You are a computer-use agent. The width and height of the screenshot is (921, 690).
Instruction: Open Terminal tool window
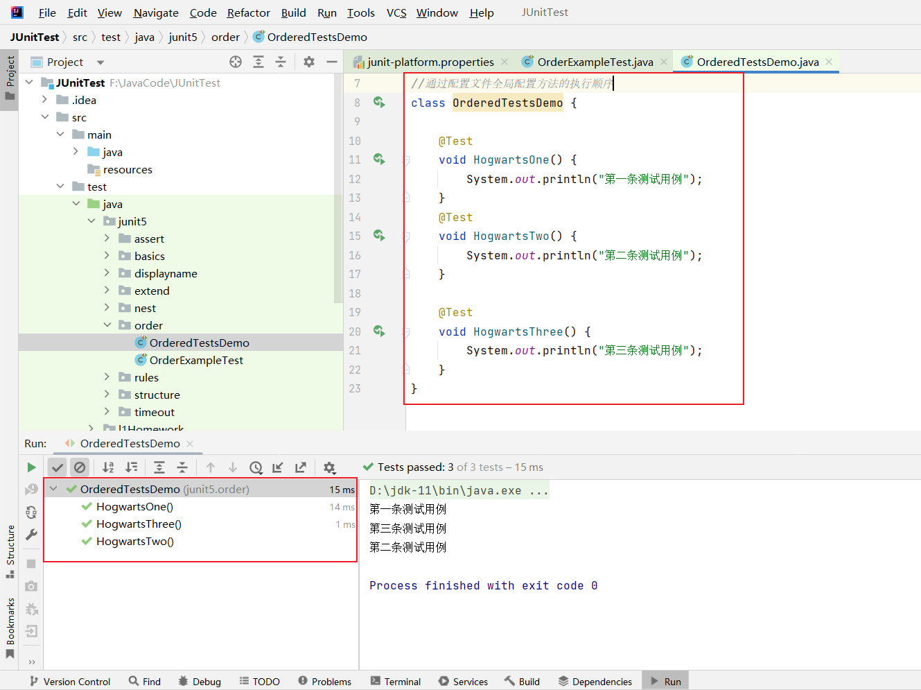pos(396,682)
